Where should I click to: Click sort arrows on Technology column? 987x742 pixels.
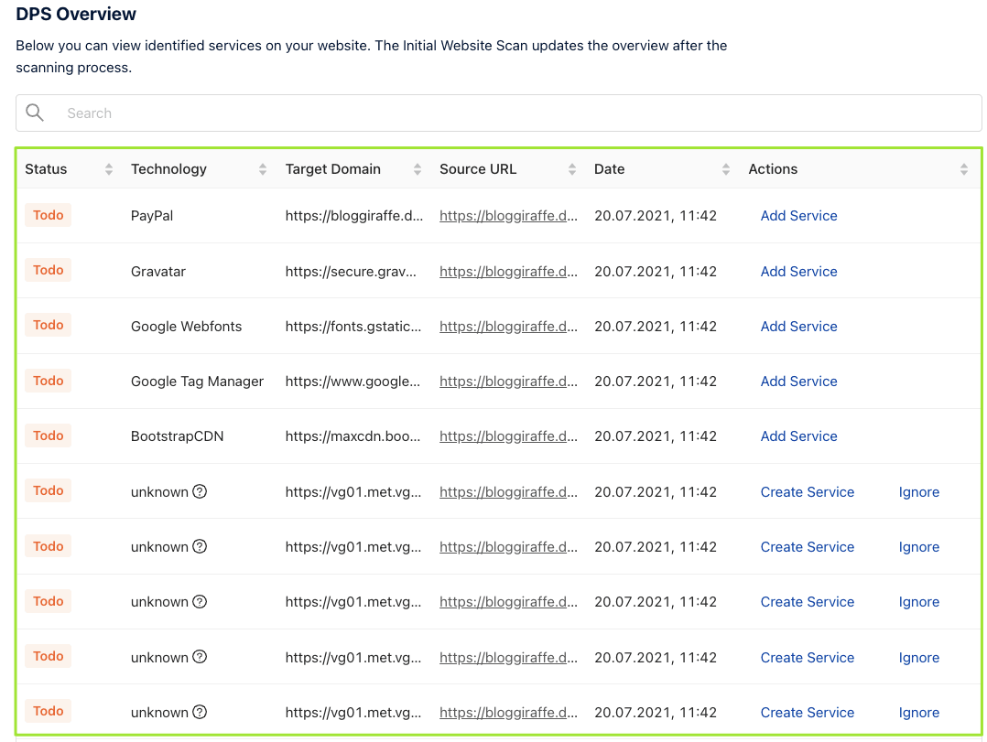point(263,169)
